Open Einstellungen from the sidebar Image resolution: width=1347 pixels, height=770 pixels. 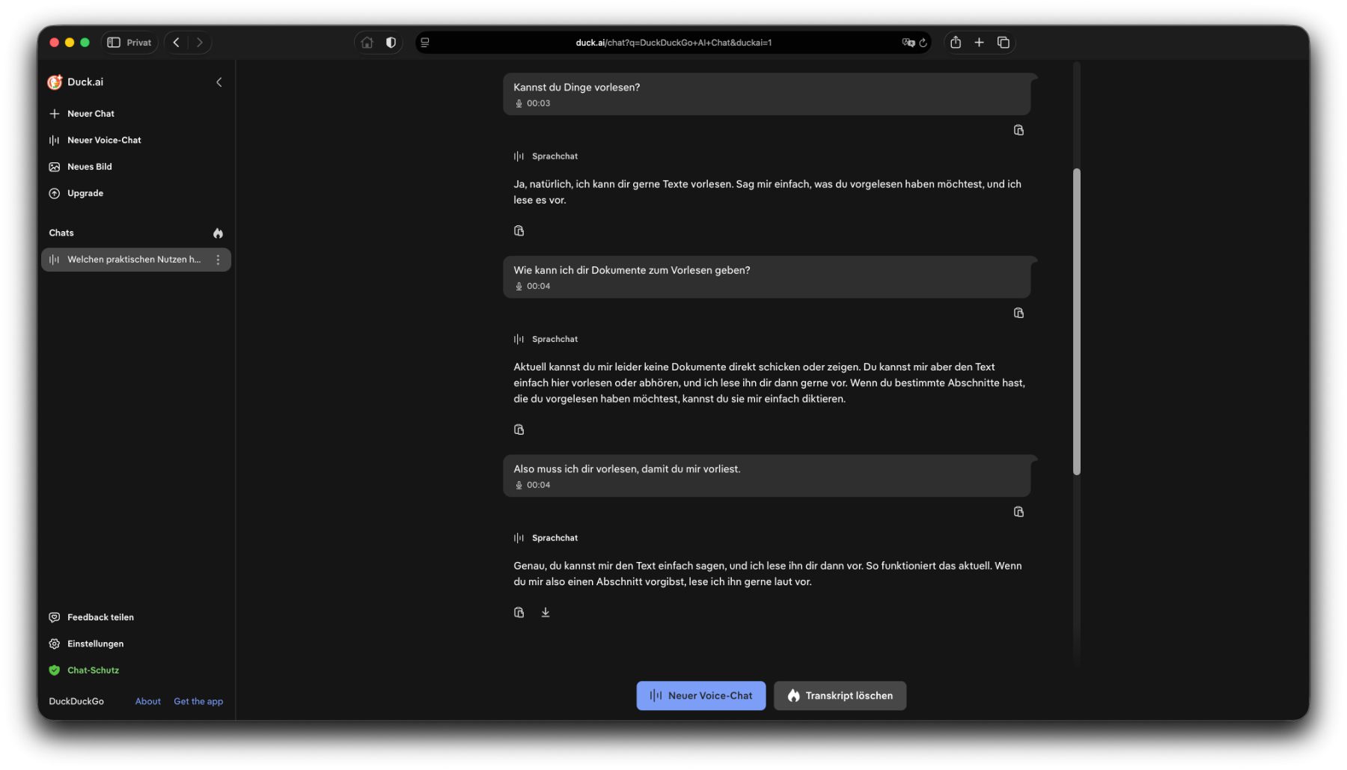95,644
